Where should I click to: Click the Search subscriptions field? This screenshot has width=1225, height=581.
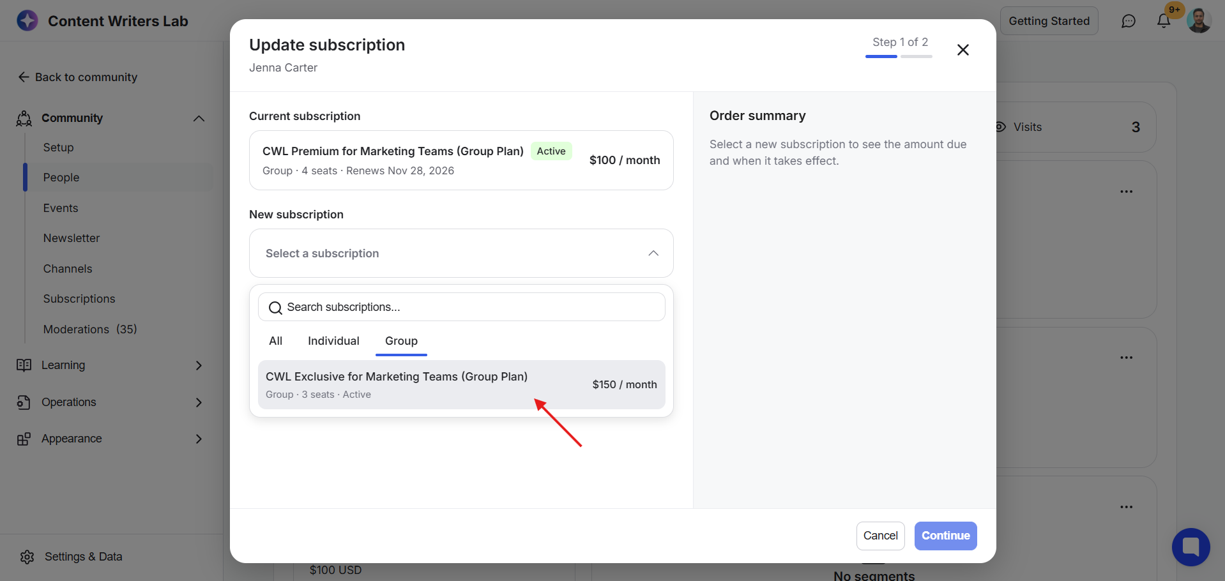pos(461,307)
